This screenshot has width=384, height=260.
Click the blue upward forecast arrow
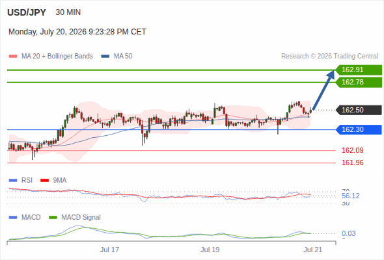point(323,90)
